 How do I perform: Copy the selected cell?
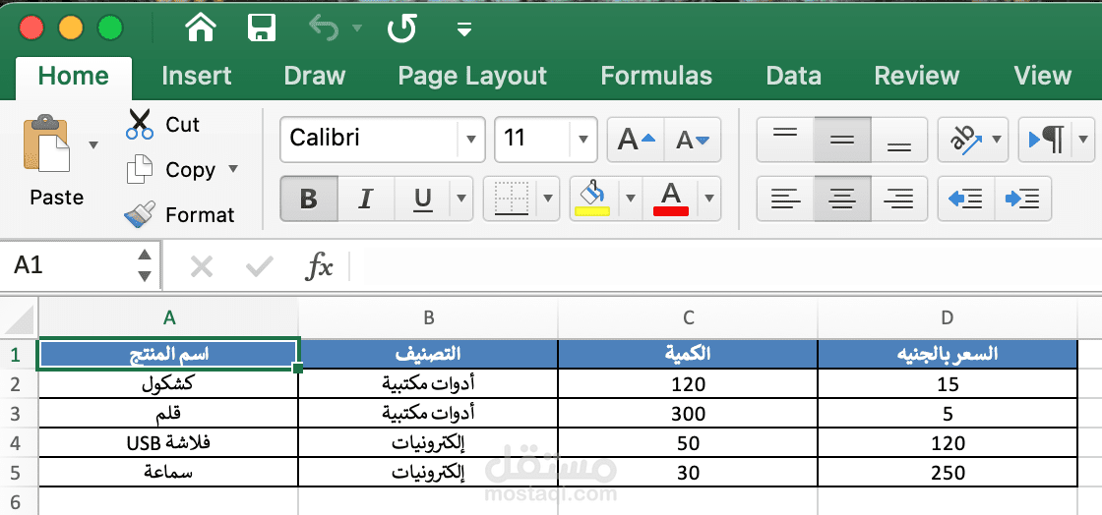[171, 170]
